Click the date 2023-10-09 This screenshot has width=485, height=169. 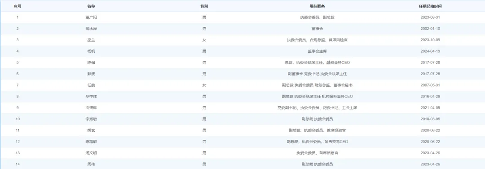[x=430, y=40]
